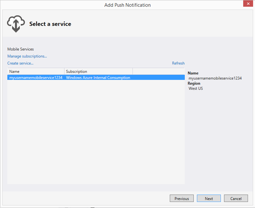The image size is (255, 208).
Task: Close the Add Push Notification dialog
Action: (x=248, y=4)
